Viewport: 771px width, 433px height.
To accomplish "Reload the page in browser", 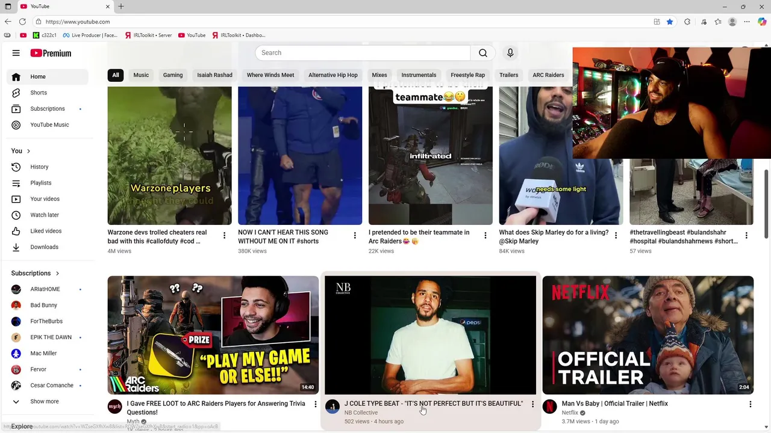I will click(x=22, y=22).
